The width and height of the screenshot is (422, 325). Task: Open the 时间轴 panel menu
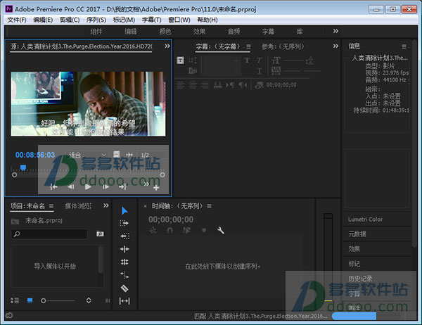tap(209, 206)
